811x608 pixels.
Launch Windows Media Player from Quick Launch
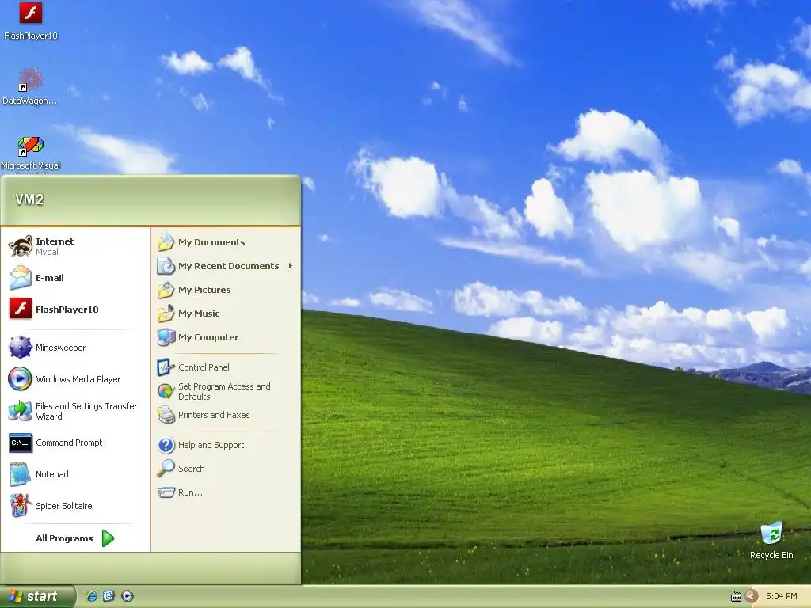(128, 596)
